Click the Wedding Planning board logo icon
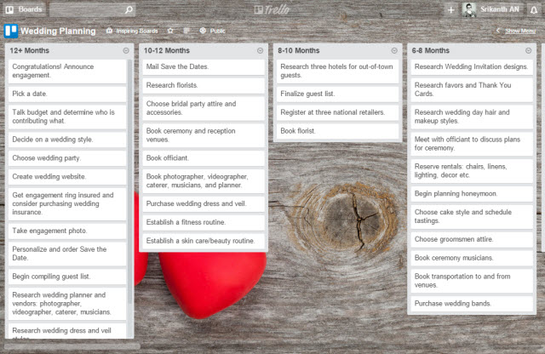The image size is (545, 354). click(11, 31)
